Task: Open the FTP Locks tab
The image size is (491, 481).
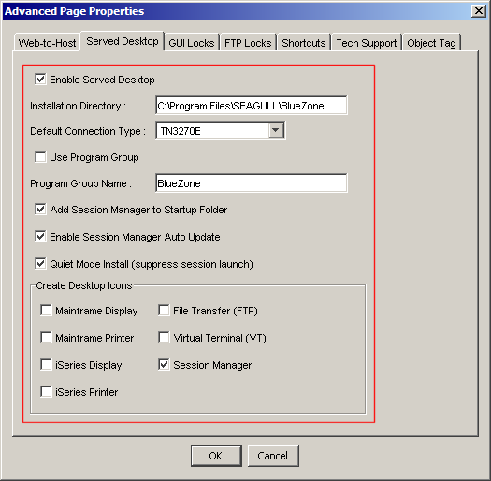Action: point(248,43)
